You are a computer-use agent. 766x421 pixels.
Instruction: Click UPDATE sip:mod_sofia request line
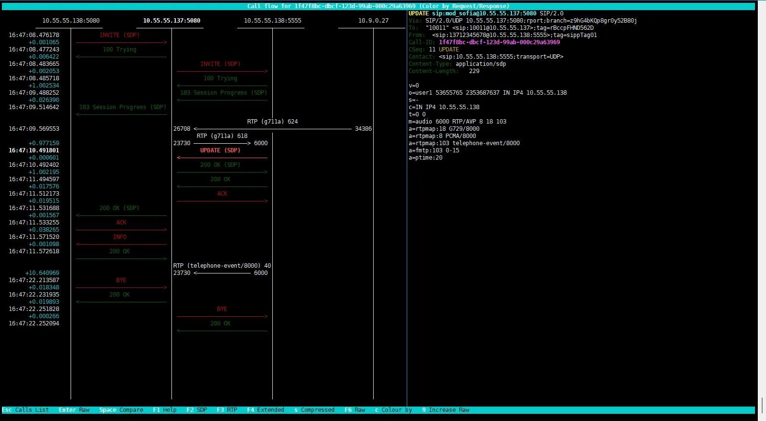pos(486,13)
